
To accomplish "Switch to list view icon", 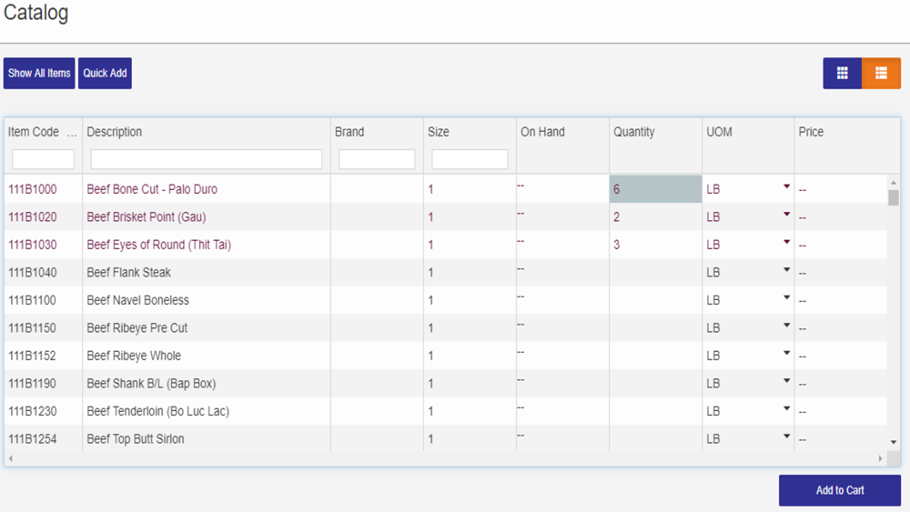I will [881, 73].
